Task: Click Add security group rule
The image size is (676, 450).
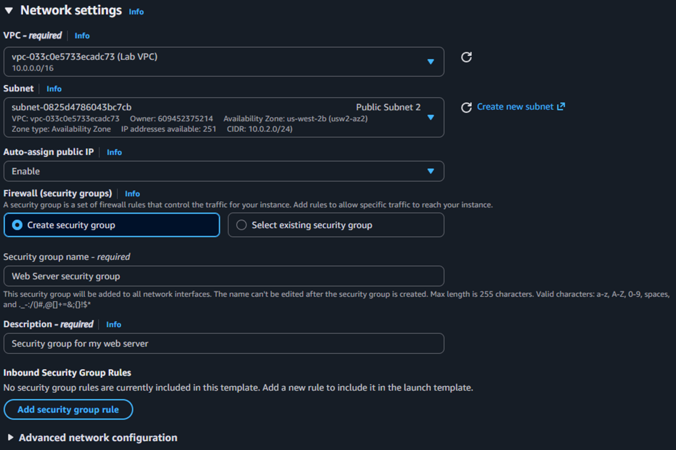Action: 68,409
